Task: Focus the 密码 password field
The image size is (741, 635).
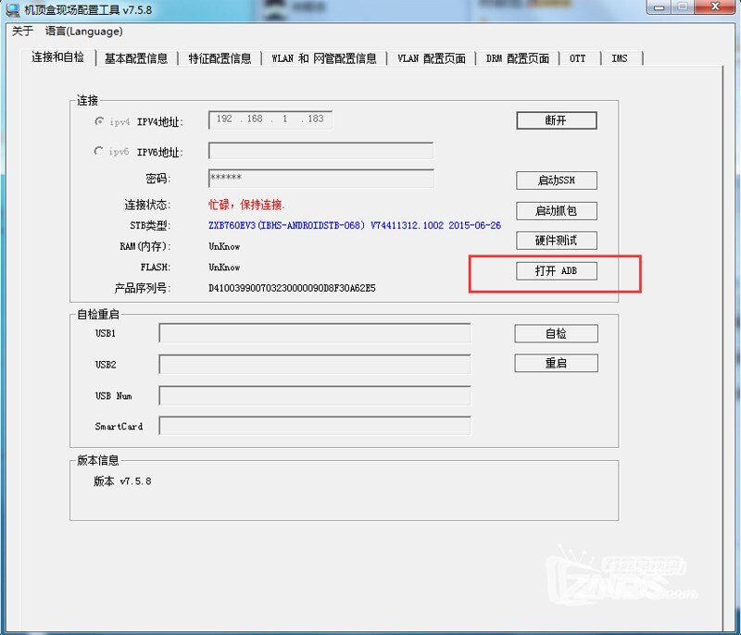Action: [x=320, y=179]
